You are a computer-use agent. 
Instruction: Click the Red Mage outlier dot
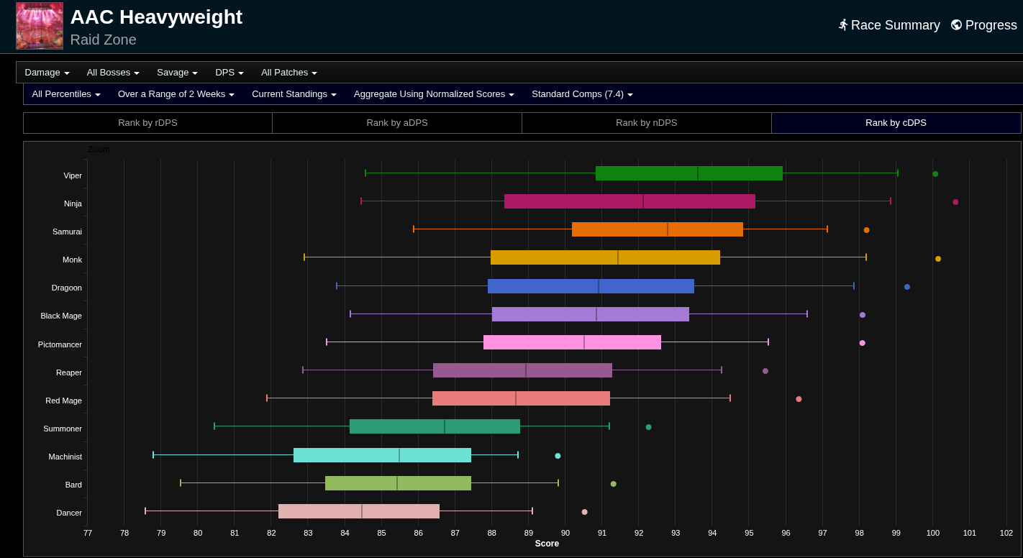click(799, 399)
